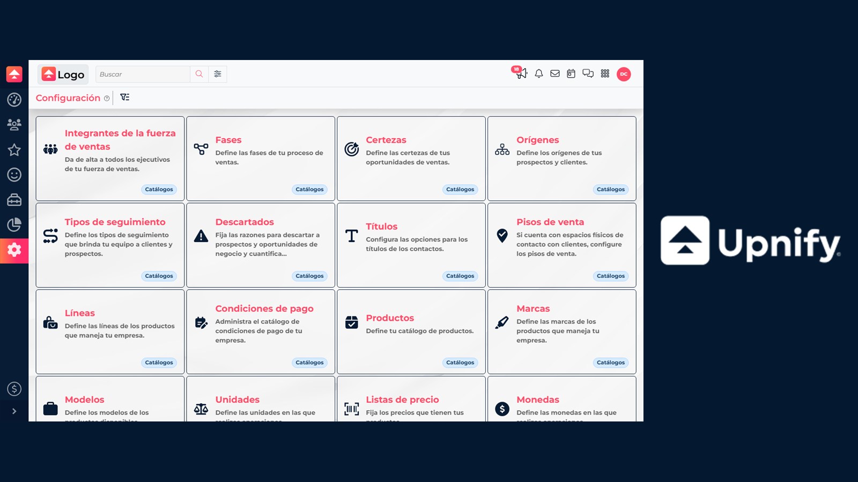This screenshot has height=482, width=858.
Task: Click the Logo button in header
Action: tap(63, 74)
